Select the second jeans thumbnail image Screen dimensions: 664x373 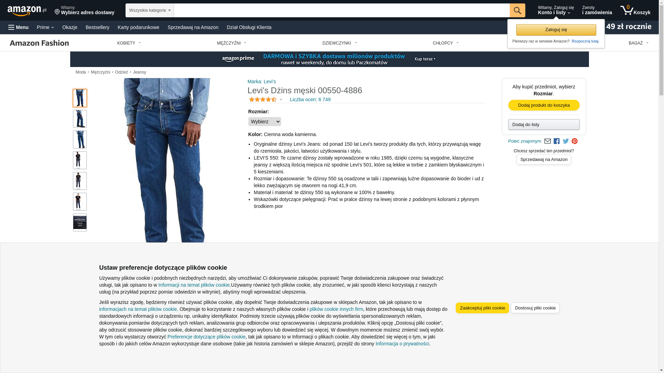coord(80,119)
